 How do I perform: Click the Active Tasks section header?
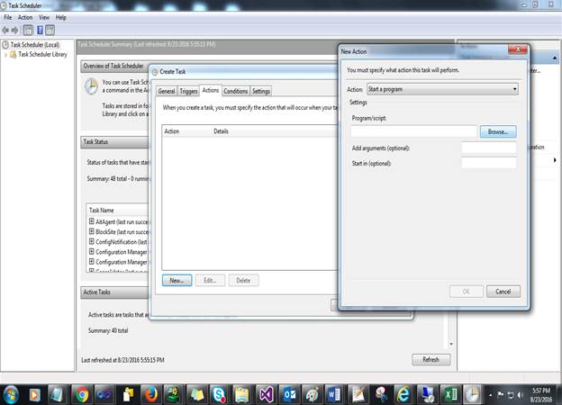(114, 292)
